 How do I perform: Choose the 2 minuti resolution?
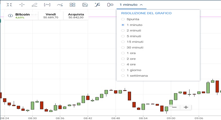pos(131,30)
